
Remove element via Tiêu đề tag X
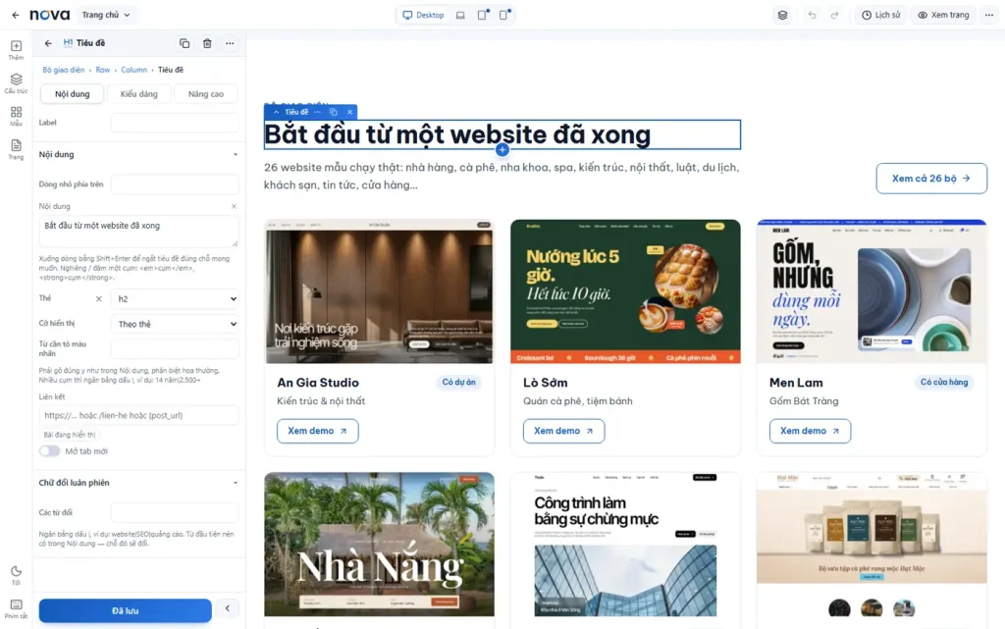tap(350, 112)
